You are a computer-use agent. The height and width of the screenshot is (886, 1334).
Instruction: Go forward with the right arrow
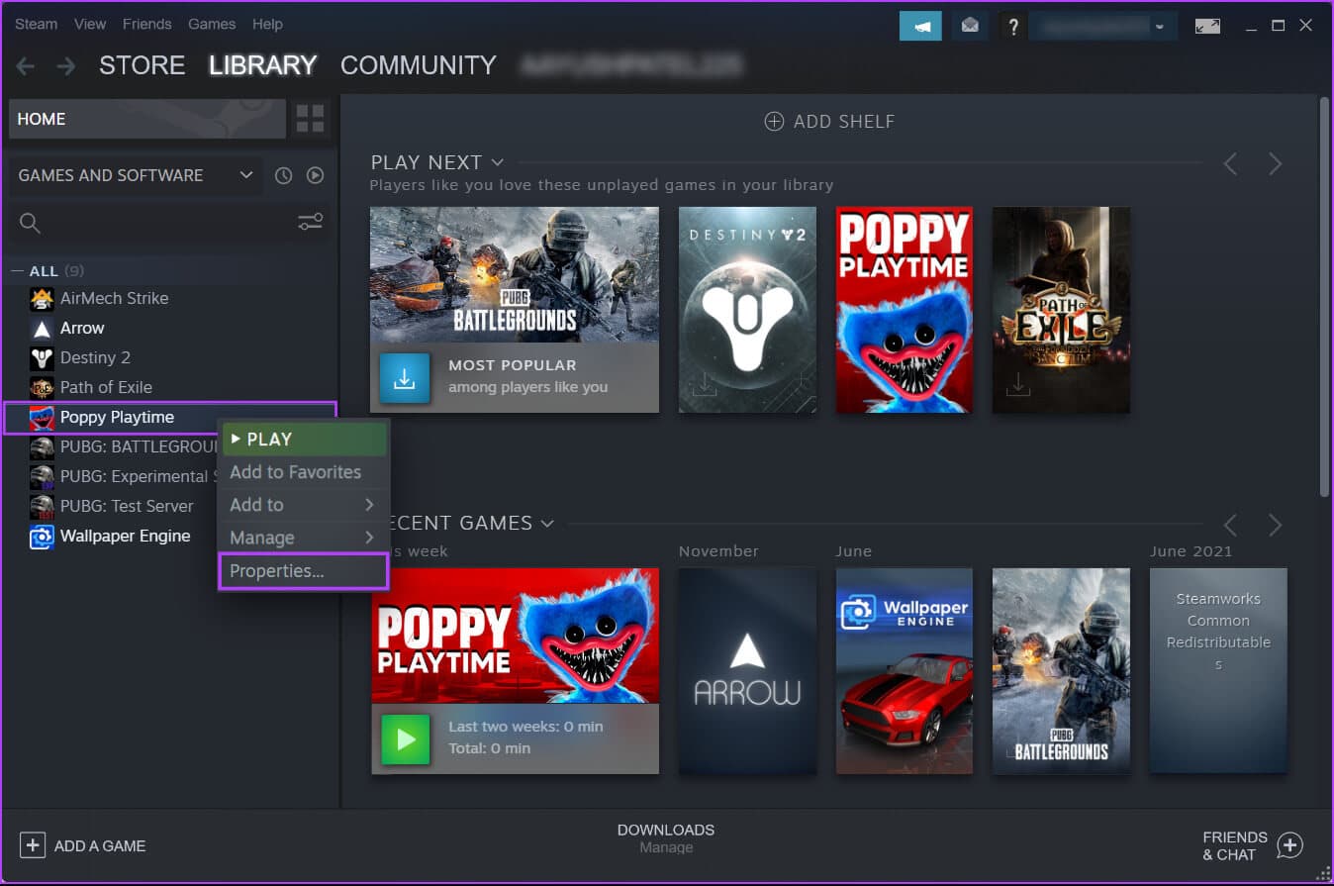tap(66, 66)
